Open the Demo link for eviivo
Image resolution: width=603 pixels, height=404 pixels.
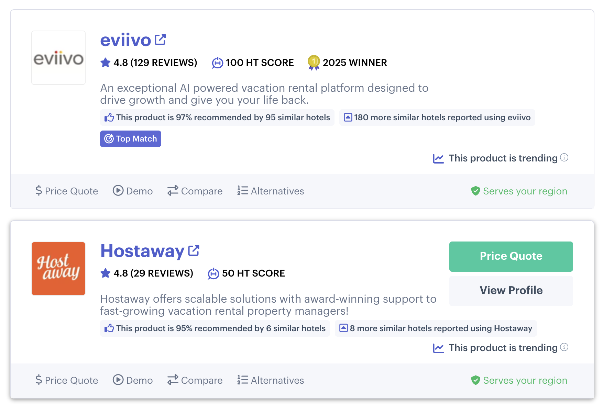140,191
